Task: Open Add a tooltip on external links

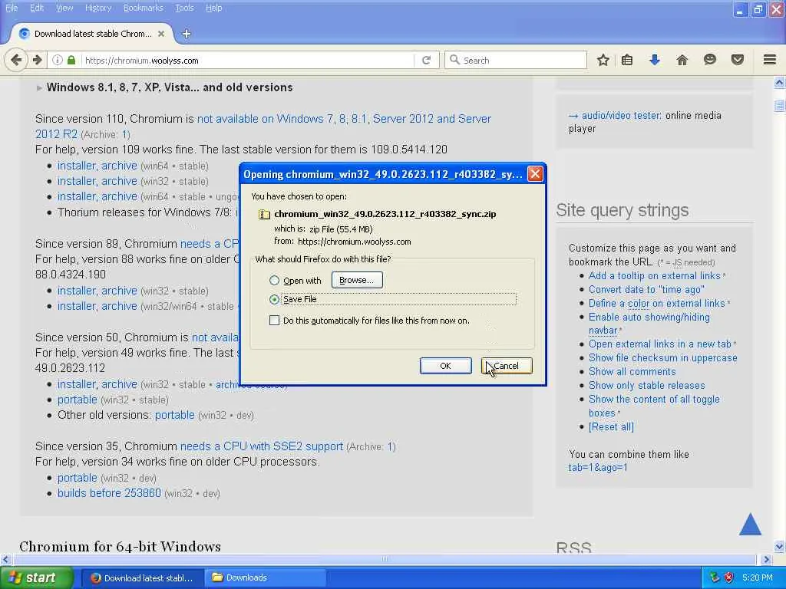Action: pyautogui.click(x=654, y=276)
